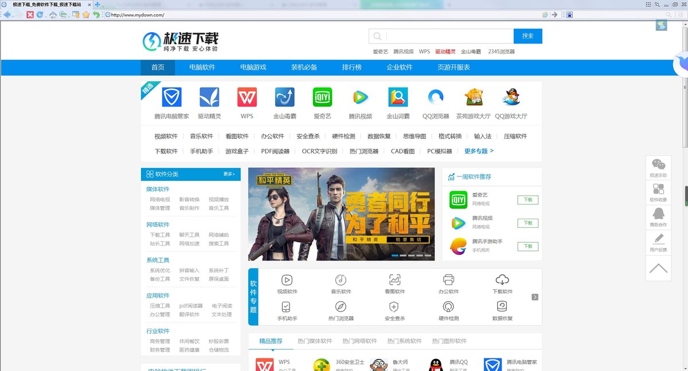The width and height of the screenshot is (688, 371).
Task: Switch to the 精品推荐 tab
Action: [x=271, y=341]
